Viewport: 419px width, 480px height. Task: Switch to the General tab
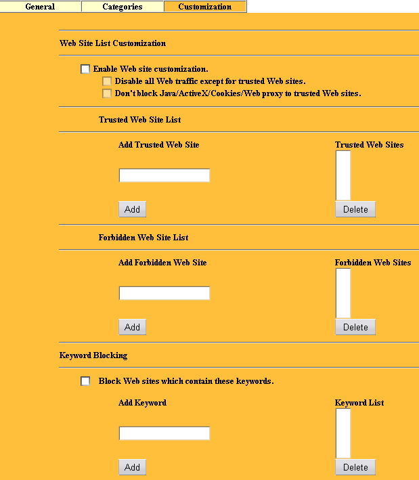tap(40, 7)
